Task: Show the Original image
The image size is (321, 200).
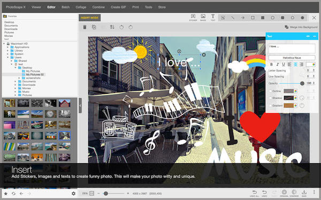Action: pyautogui.click(x=284, y=193)
